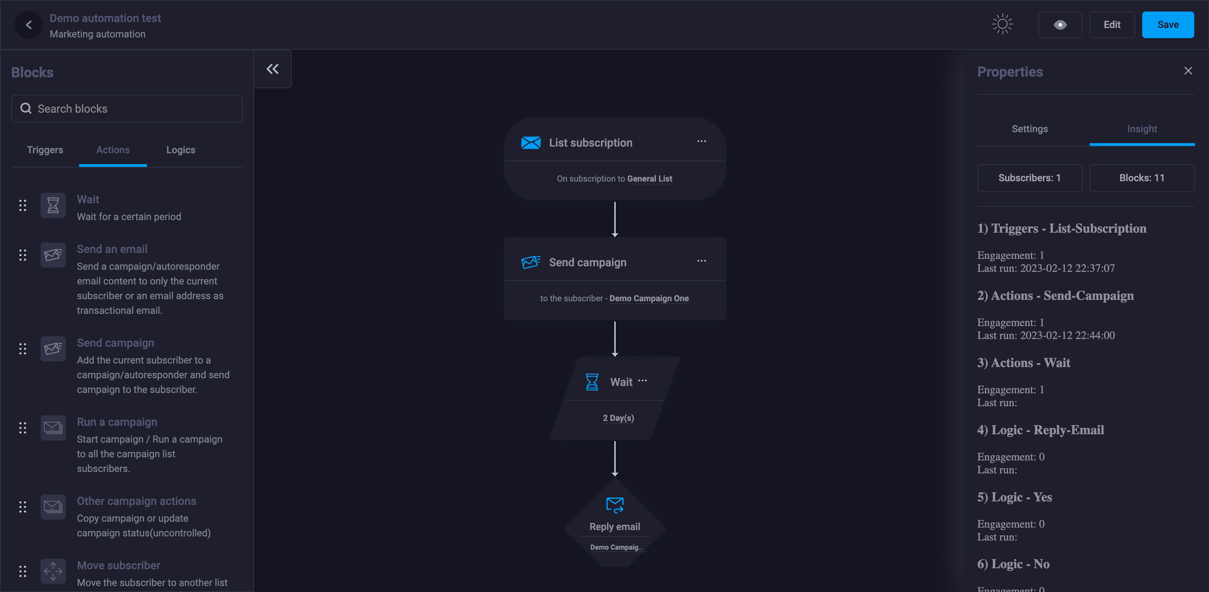
Task: Open the Demo Campaign One link
Action: point(649,298)
